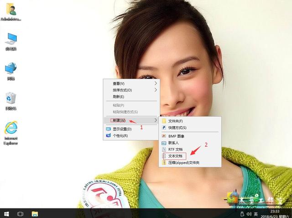Click the arrow beside 查看(V)
The width and height of the screenshot is (292, 218).
tap(156, 83)
